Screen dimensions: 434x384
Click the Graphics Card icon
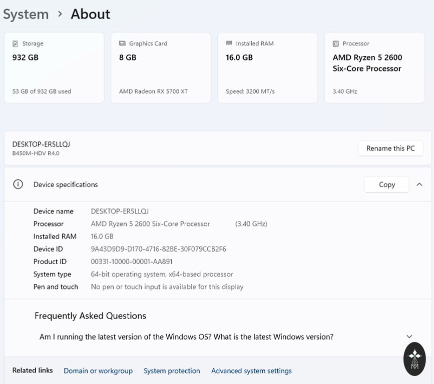pos(122,43)
